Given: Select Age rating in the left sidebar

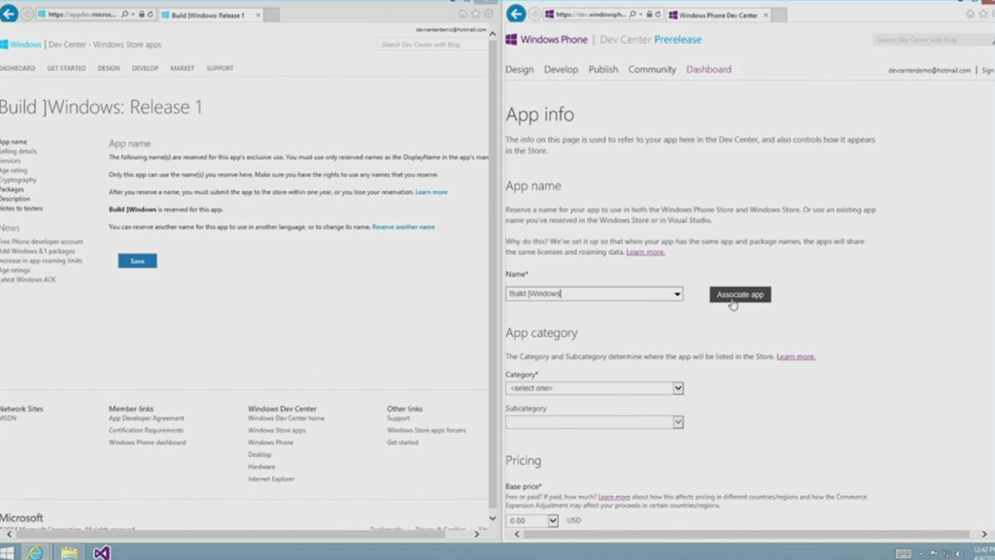Looking at the screenshot, I should pos(14,171).
